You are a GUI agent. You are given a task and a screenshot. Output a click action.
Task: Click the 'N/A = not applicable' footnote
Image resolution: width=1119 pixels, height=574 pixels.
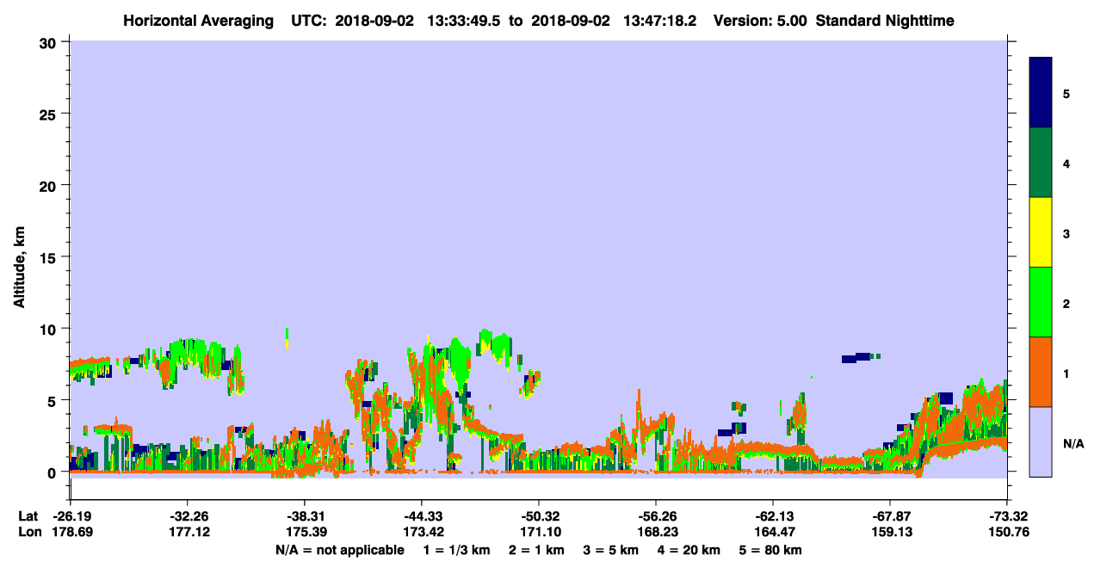click(339, 550)
